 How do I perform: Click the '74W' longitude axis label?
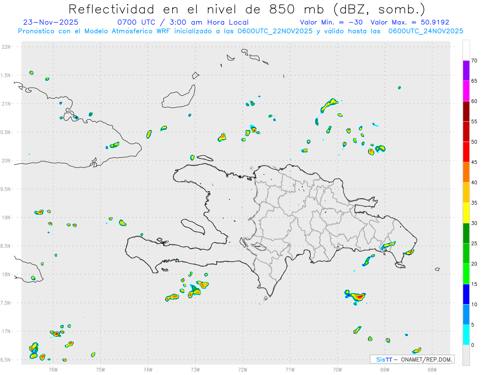148,369
